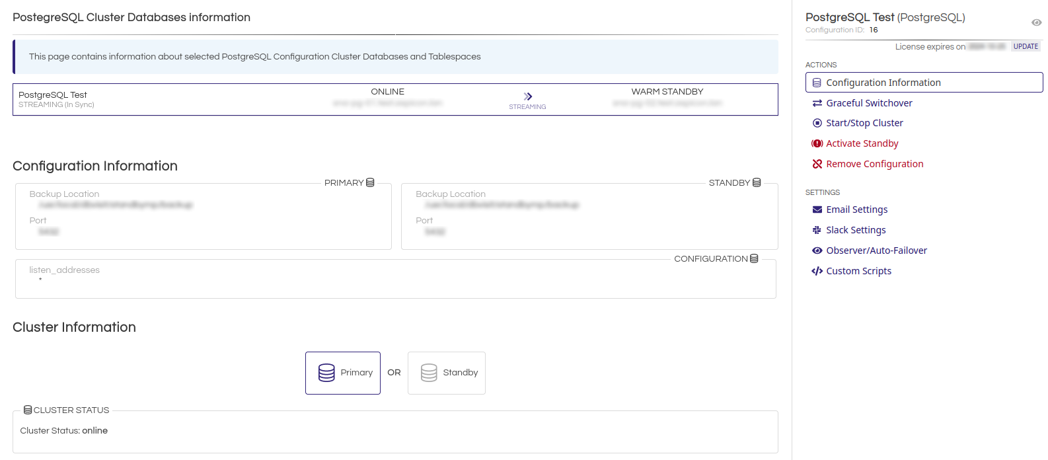
Task: Select Remove Configuration action
Action: 875,164
